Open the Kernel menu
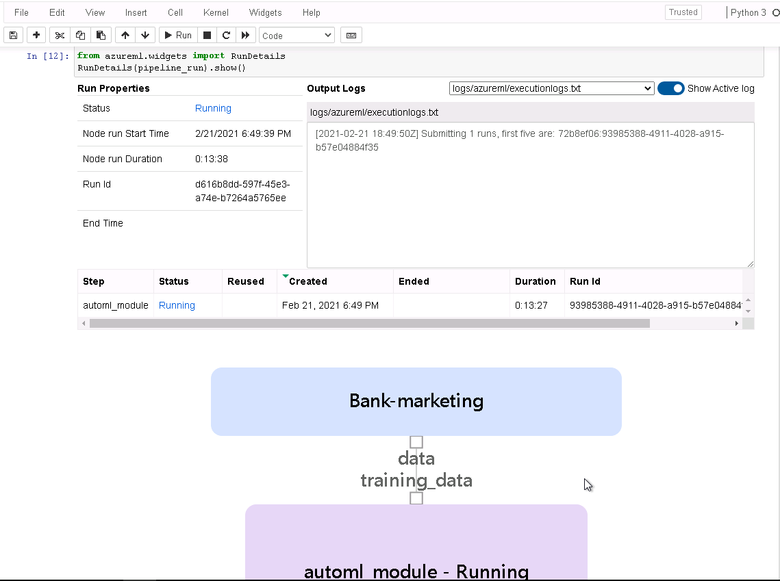 (216, 12)
